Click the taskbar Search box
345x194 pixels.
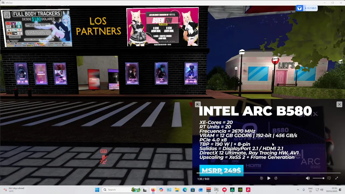tap(122, 190)
